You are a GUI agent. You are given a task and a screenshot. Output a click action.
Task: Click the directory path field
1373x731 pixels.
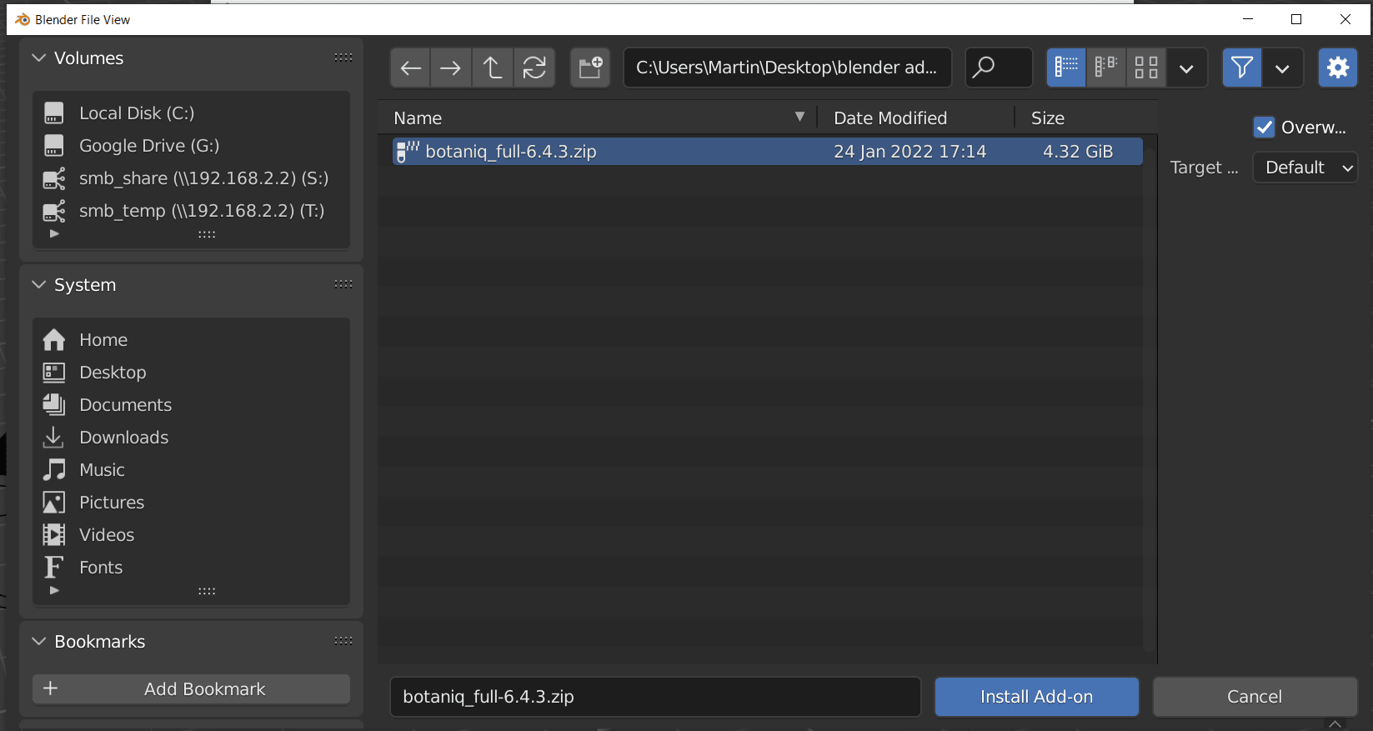click(x=787, y=68)
